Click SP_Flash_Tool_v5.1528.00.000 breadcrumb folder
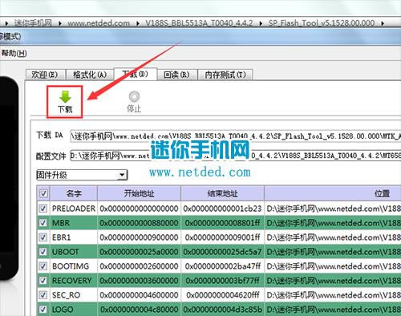The height and width of the screenshot is (316, 401). pos(322,23)
